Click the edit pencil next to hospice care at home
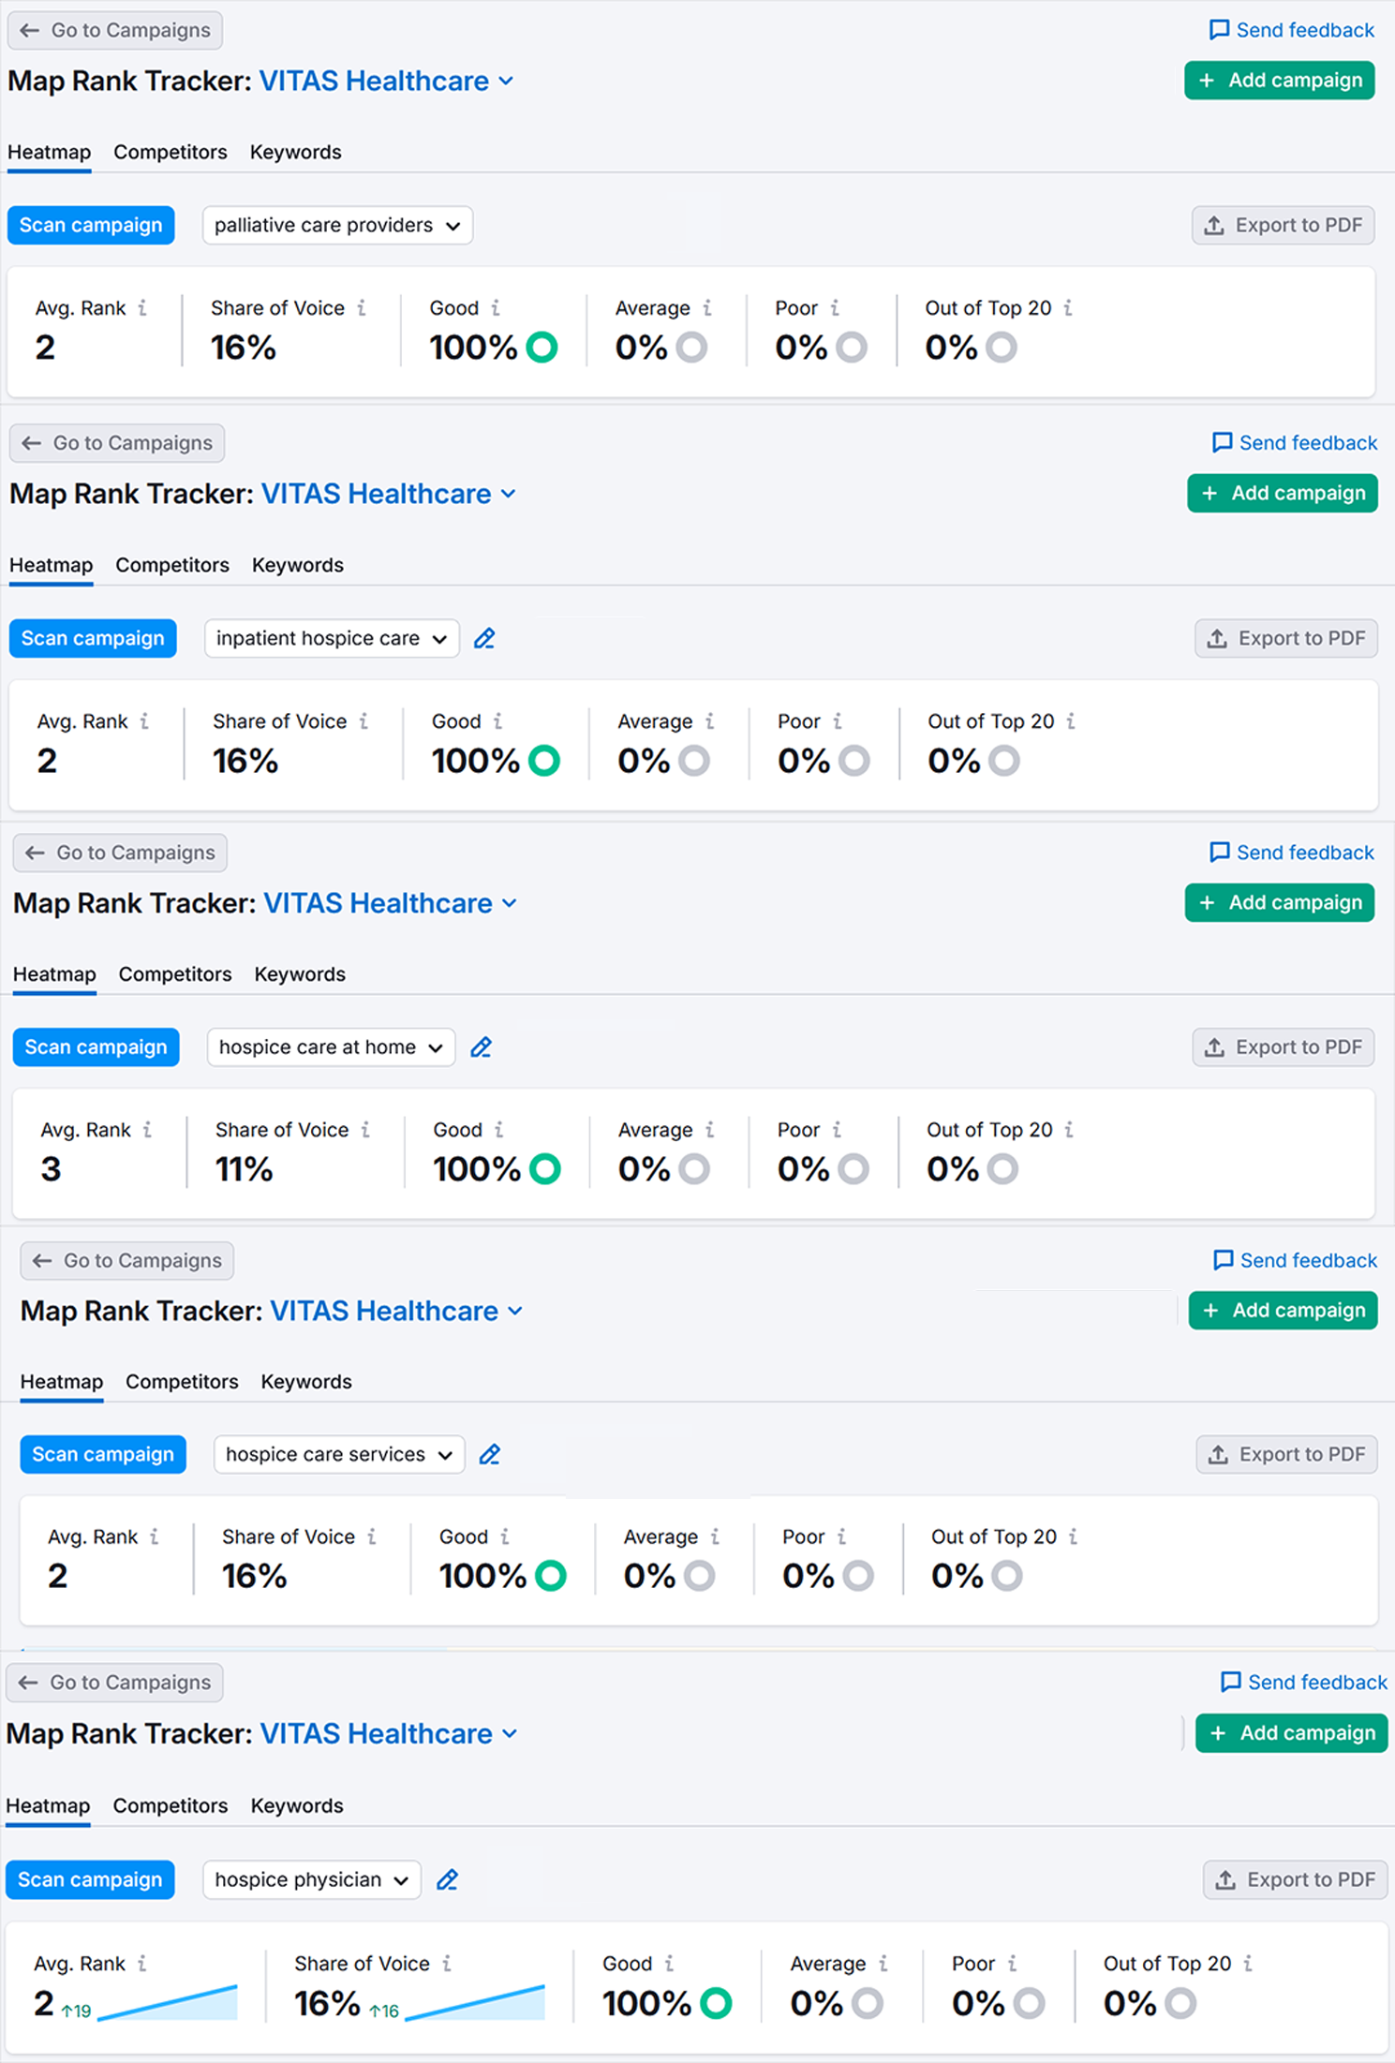Screen dimensions: 1395x2063 point(482,1047)
